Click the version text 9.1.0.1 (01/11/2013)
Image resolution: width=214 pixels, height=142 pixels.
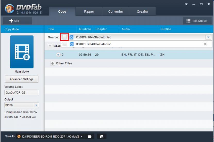coord(29,13)
